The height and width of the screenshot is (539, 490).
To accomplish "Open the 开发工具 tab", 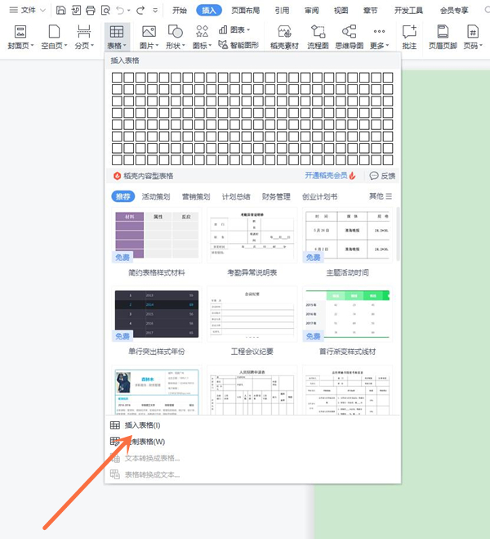I will tap(408, 11).
